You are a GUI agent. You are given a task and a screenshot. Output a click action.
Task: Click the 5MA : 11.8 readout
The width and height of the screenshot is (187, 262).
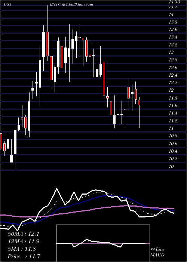point(22,249)
